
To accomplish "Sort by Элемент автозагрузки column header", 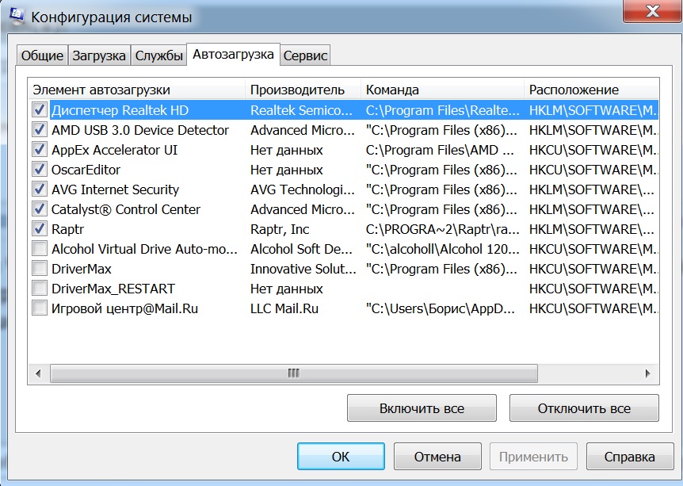I will pos(137,90).
